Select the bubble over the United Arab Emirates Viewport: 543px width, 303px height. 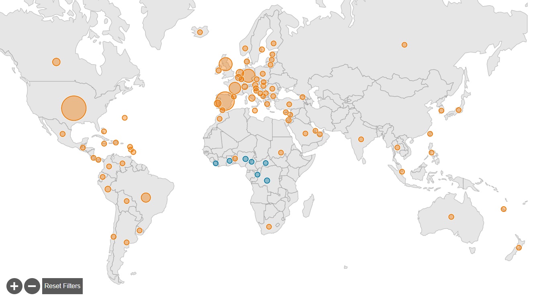point(320,134)
